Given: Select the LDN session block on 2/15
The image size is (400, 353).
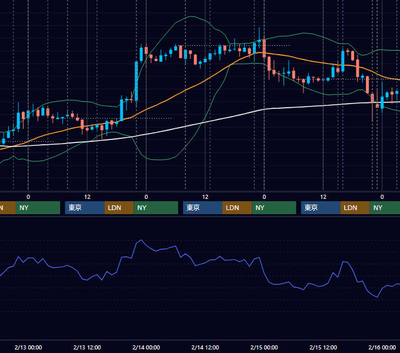Looking at the screenshot, I should coord(355,208).
